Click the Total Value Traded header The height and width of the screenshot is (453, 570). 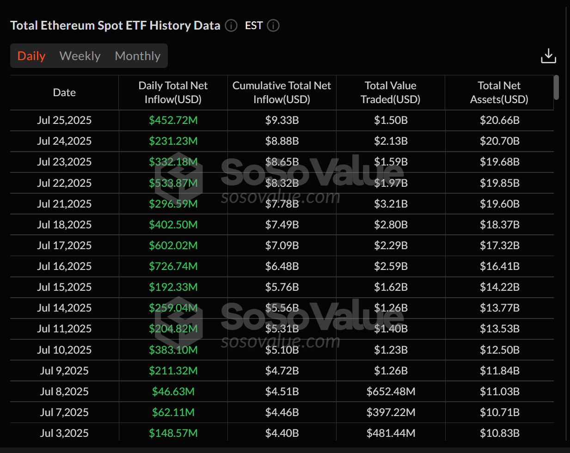point(390,92)
